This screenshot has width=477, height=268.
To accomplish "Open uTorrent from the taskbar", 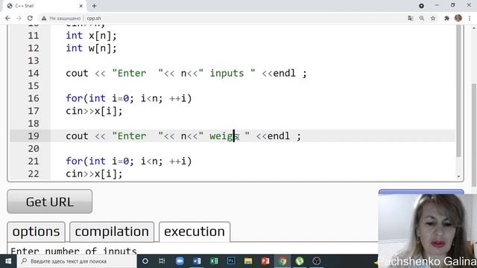I will (300, 261).
